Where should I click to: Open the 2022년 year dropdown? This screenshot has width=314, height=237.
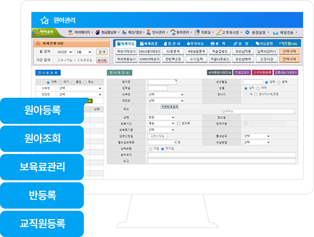tap(64, 52)
